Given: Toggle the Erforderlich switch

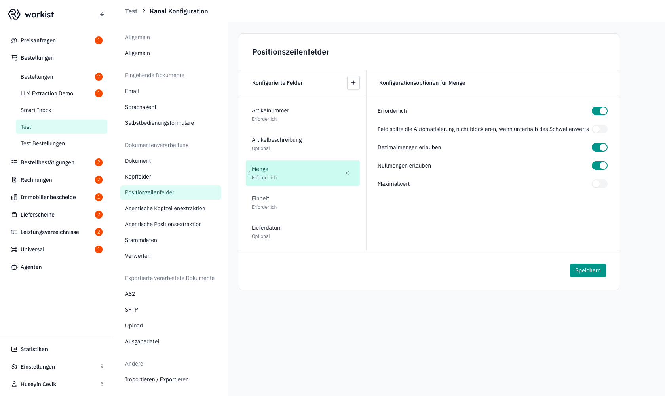Looking at the screenshot, I should coord(600,111).
